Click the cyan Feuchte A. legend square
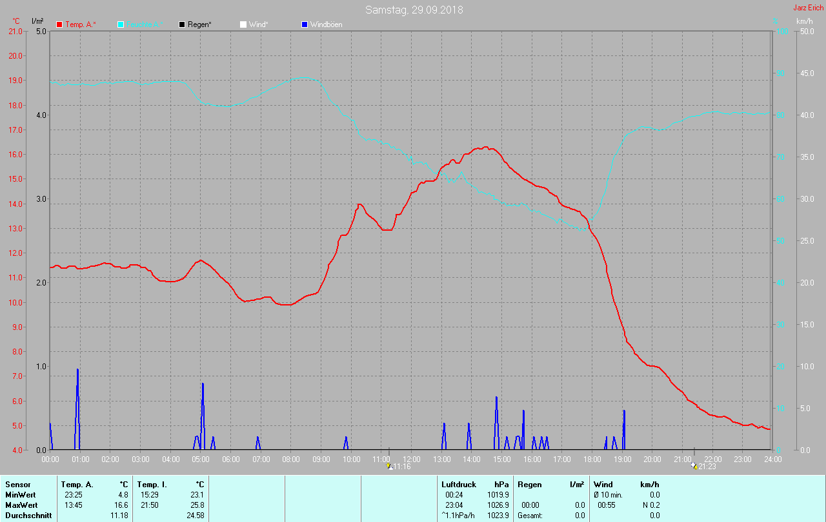826x522 pixels. click(121, 24)
